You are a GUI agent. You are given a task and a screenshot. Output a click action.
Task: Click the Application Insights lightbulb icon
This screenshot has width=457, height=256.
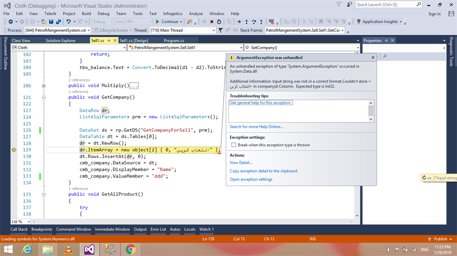359,22
